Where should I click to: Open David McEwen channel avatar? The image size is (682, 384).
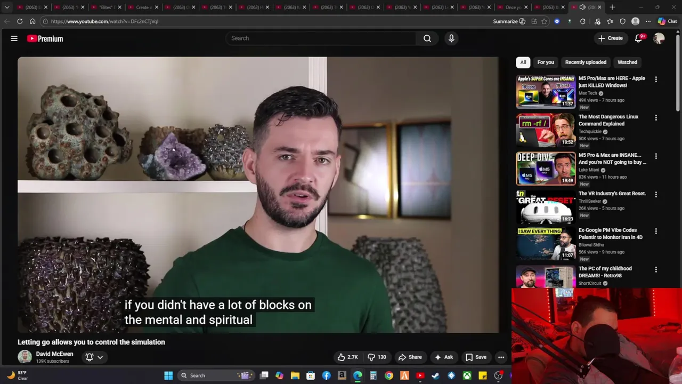[25, 357]
